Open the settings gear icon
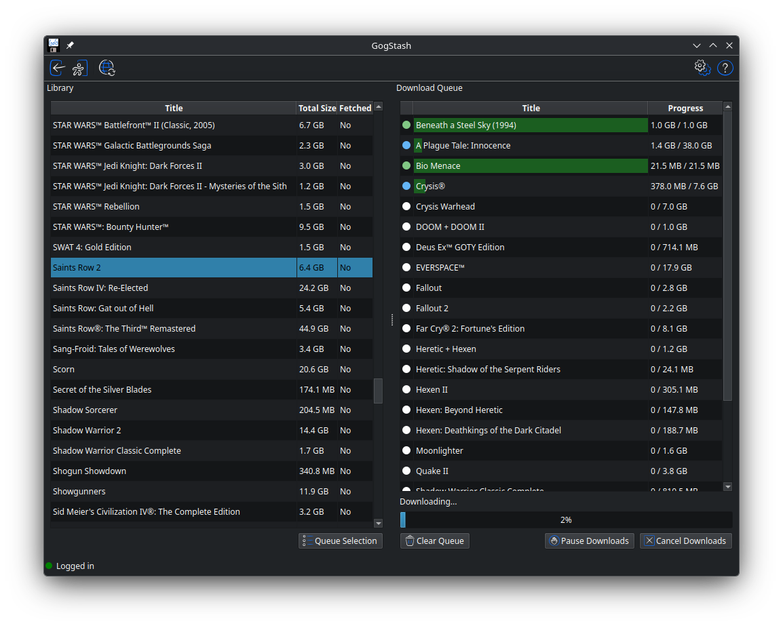 pyautogui.click(x=702, y=67)
